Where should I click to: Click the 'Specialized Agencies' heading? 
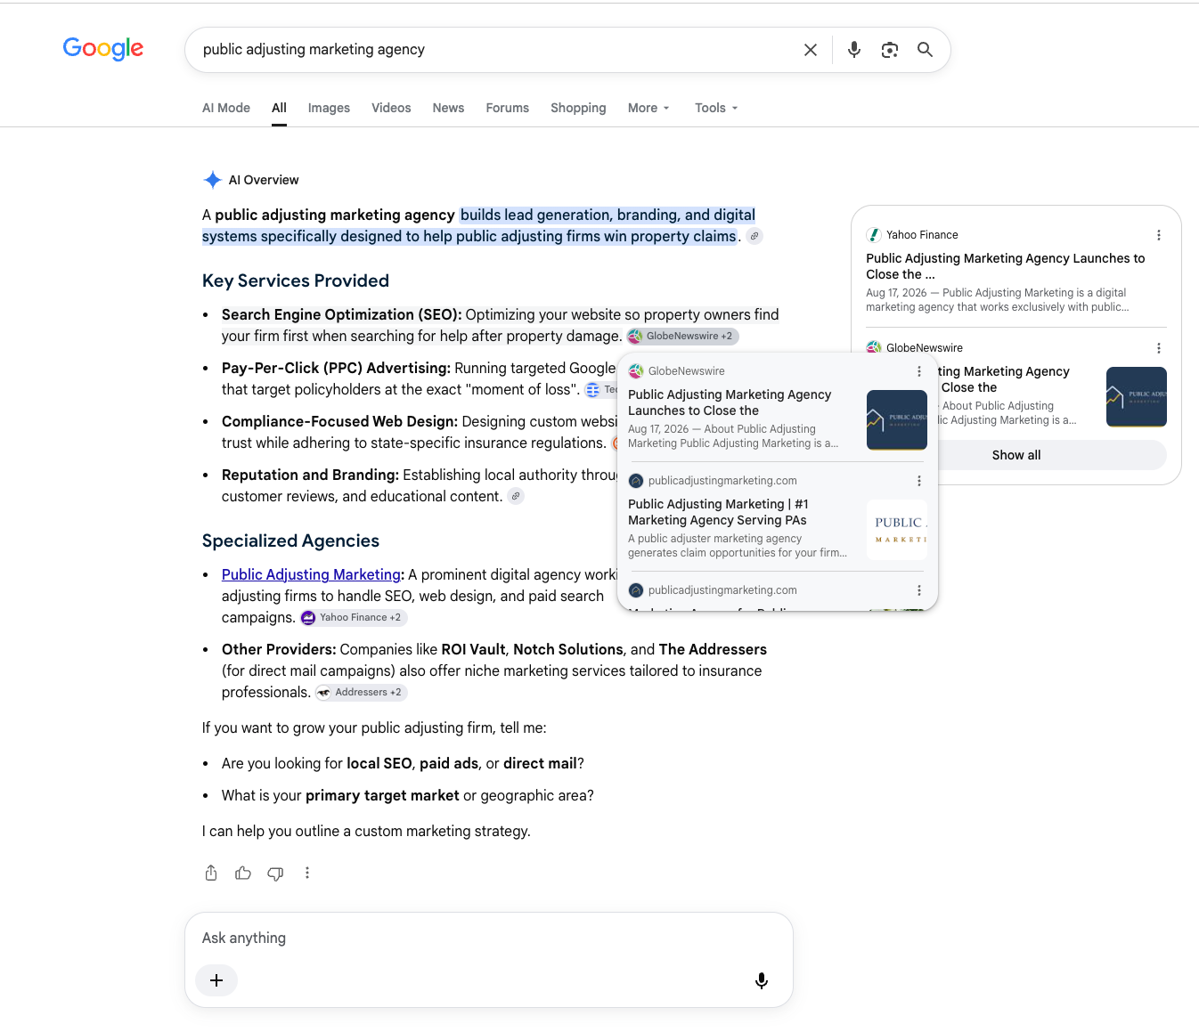[290, 540]
